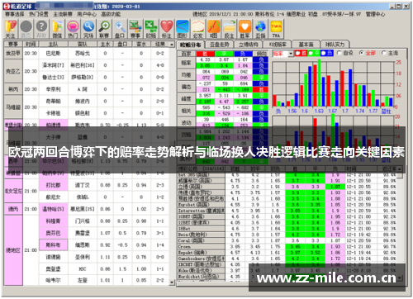
Task: Open the 必发 line chart icon
Action: tap(197, 29)
